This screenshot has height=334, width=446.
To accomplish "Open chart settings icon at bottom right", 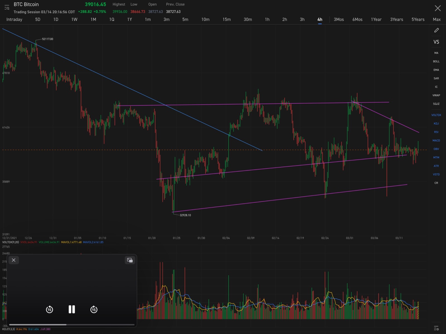I will 437,328.
